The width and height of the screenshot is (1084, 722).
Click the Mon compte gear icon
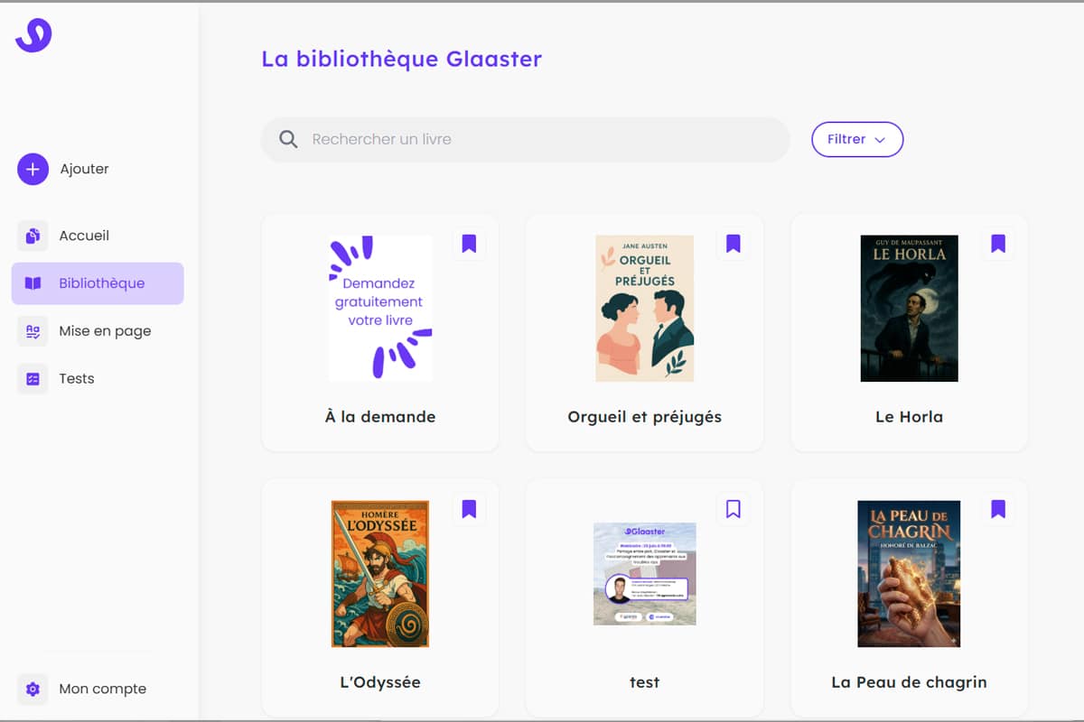pyautogui.click(x=33, y=689)
